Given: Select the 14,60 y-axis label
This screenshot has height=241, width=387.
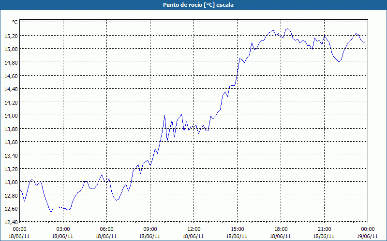Looking at the screenshot, I should click(x=11, y=76).
